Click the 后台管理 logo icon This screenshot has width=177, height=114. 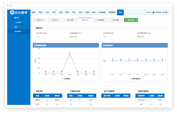coord(12,12)
